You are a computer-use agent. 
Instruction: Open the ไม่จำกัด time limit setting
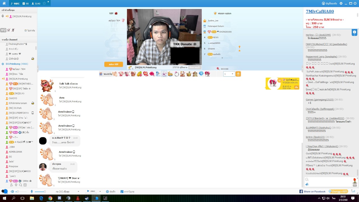click(30, 30)
